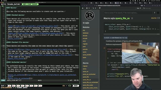Click the browser back arrow

pos(82,5)
